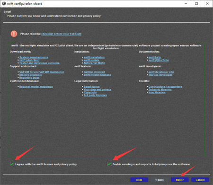The image size is (213, 185).
Task: Open the Before 1st flight link
Action: pos(94,63)
